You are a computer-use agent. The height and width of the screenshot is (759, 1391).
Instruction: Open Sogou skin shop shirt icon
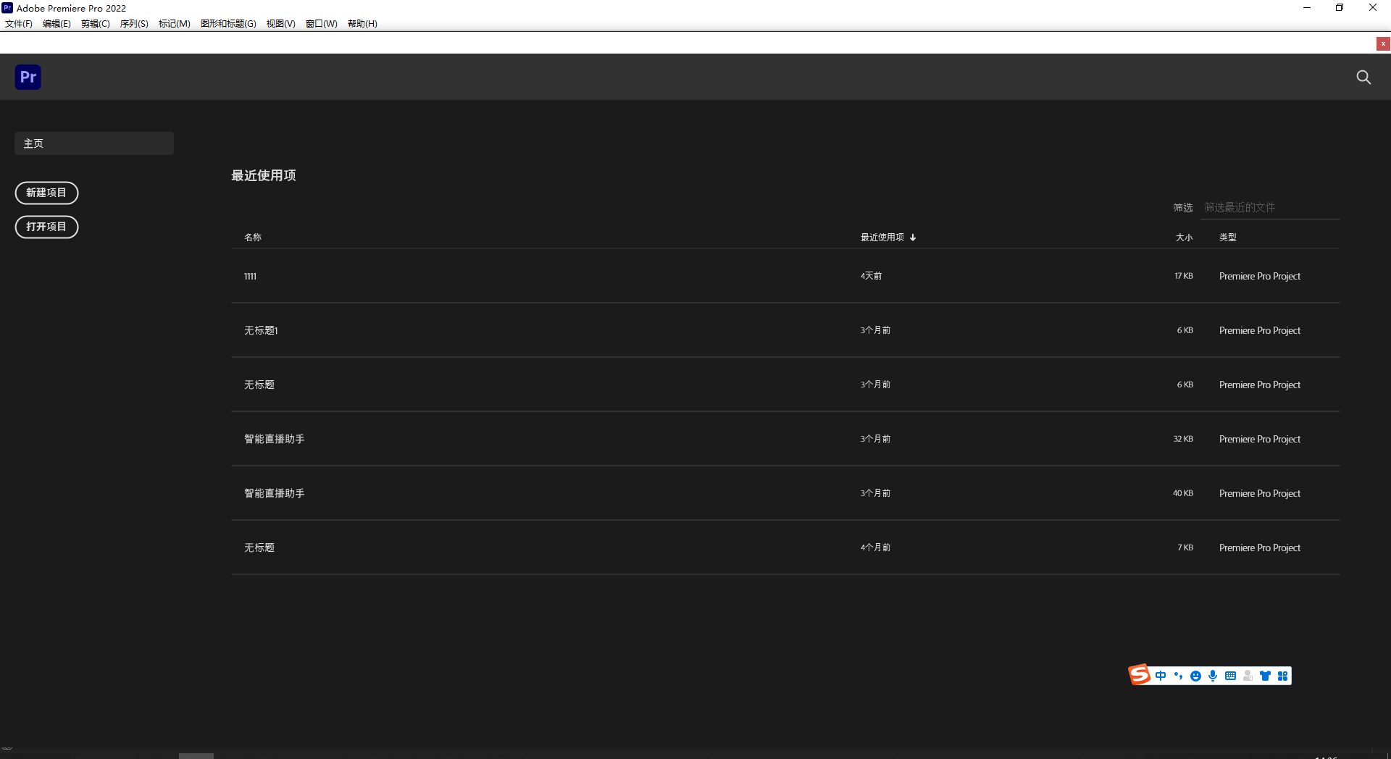point(1265,676)
